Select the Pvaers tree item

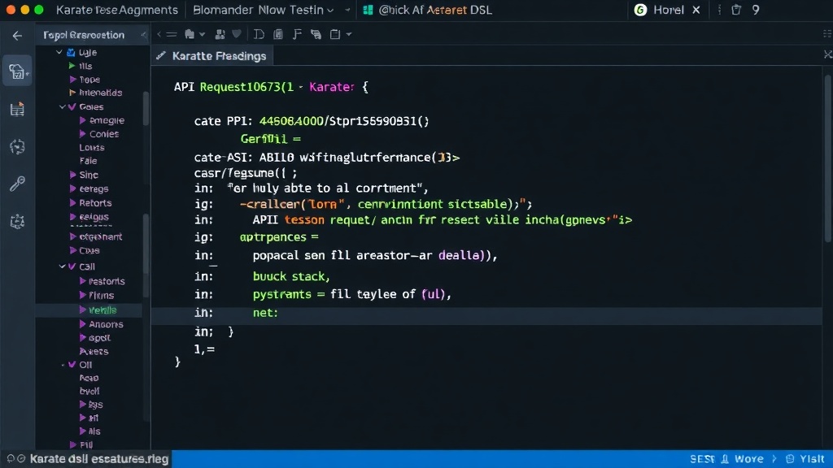pyautogui.click(x=94, y=351)
